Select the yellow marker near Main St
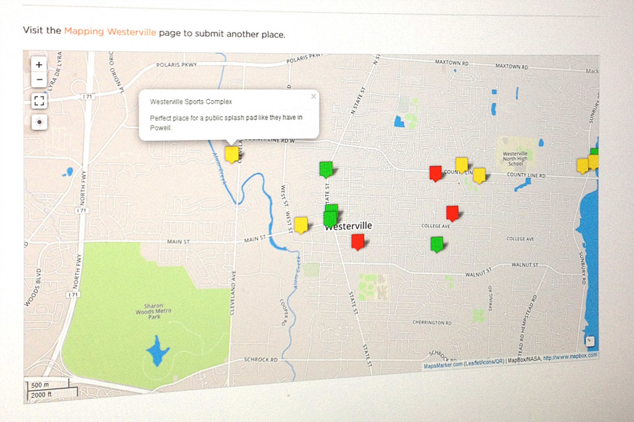634x422 pixels. pyautogui.click(x=301, y=225)
